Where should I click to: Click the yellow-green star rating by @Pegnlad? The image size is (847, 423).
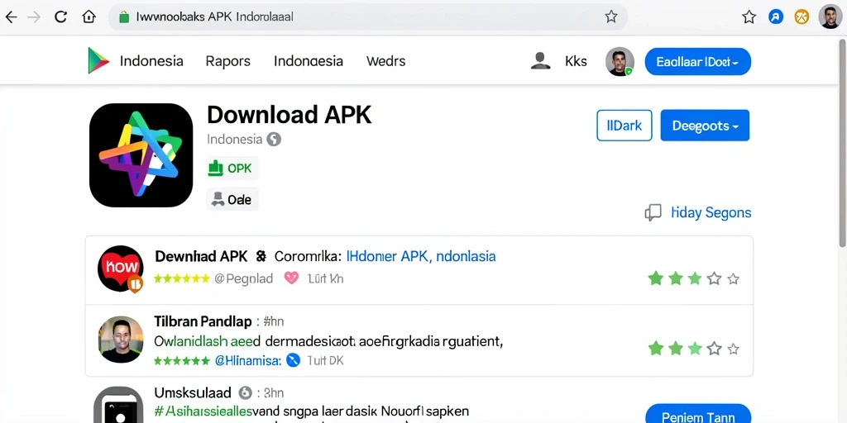[181, 278]
